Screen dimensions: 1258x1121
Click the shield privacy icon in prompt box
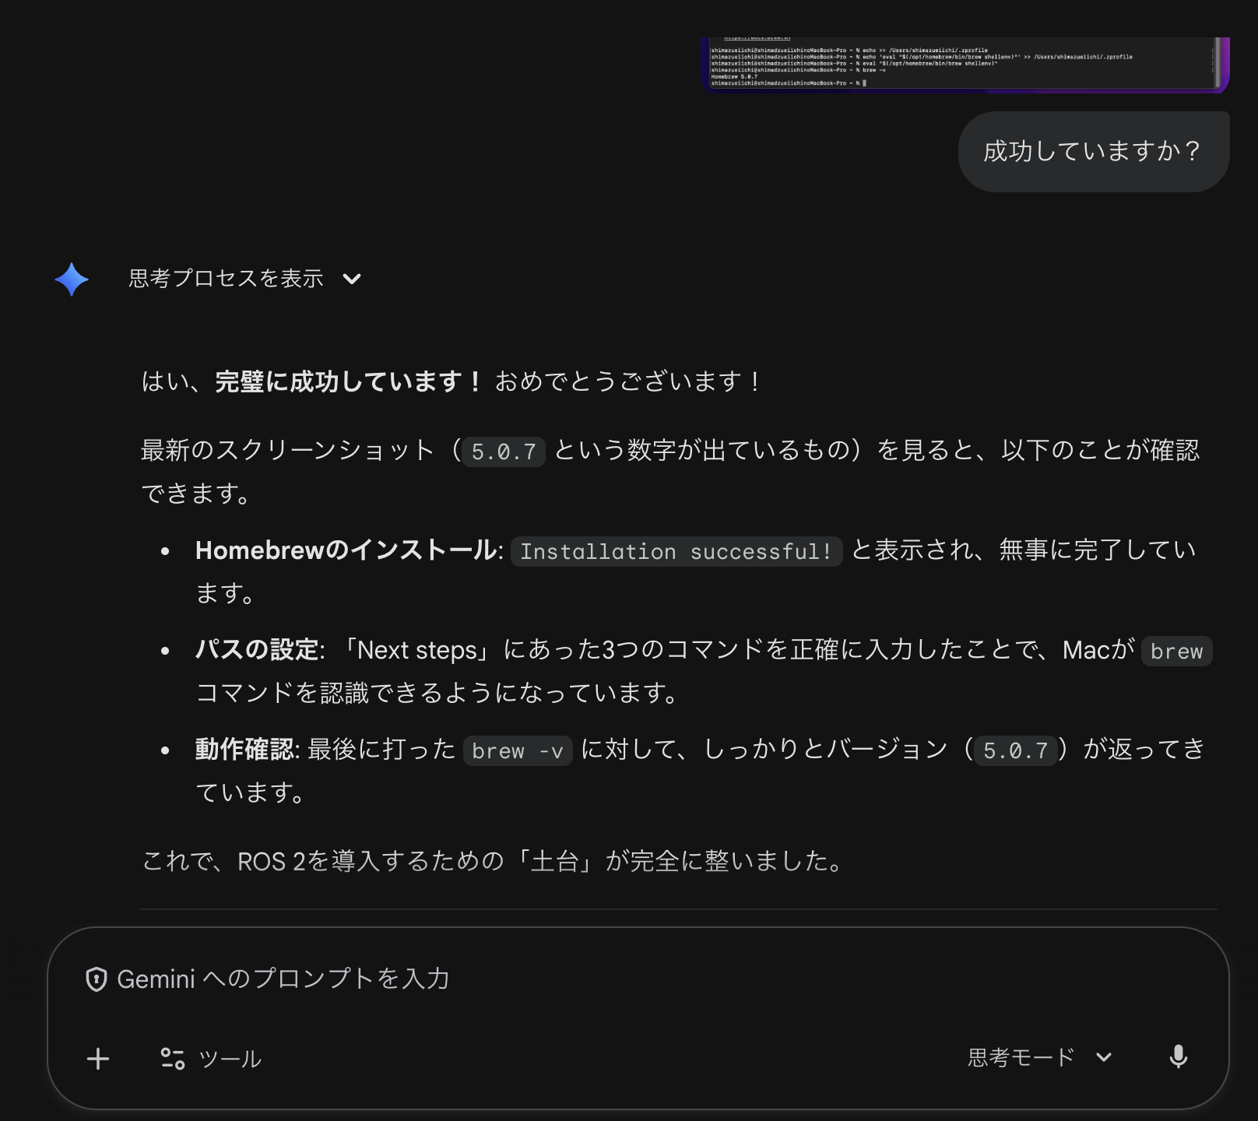pyautogui.click(x=96, y=979)
